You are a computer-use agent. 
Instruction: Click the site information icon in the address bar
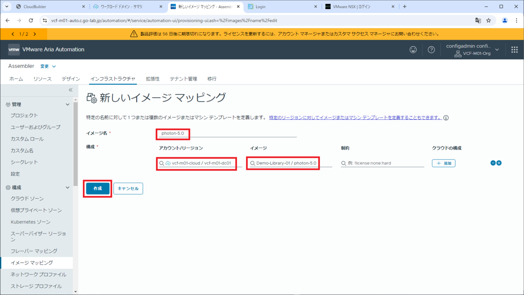click(x=45, y=20)
